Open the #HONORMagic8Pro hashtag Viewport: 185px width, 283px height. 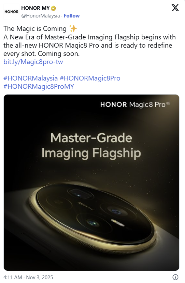click(x=90, y=78)
